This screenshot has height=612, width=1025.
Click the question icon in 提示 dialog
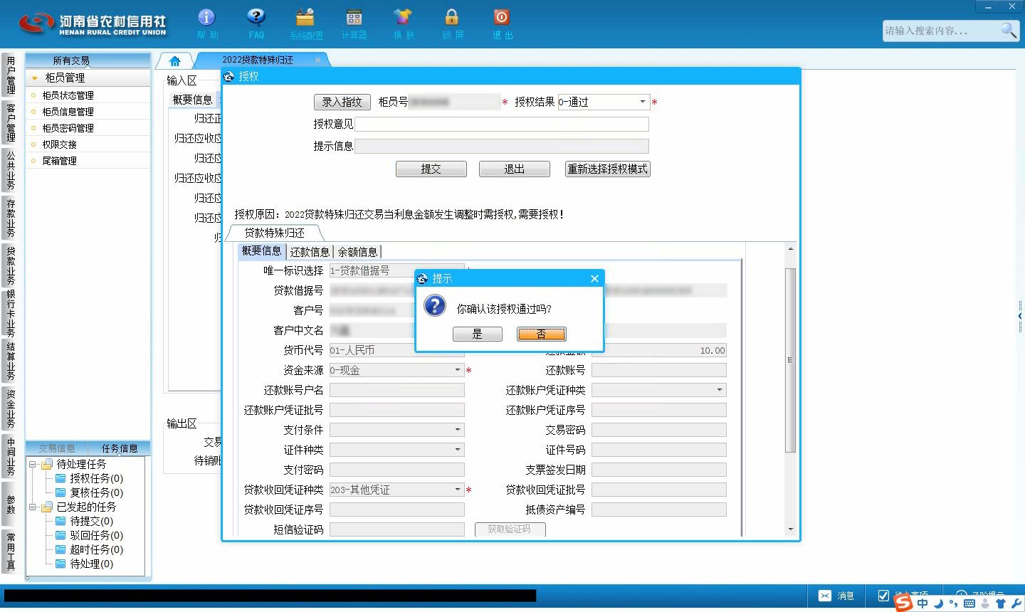(x=434, y=306)
